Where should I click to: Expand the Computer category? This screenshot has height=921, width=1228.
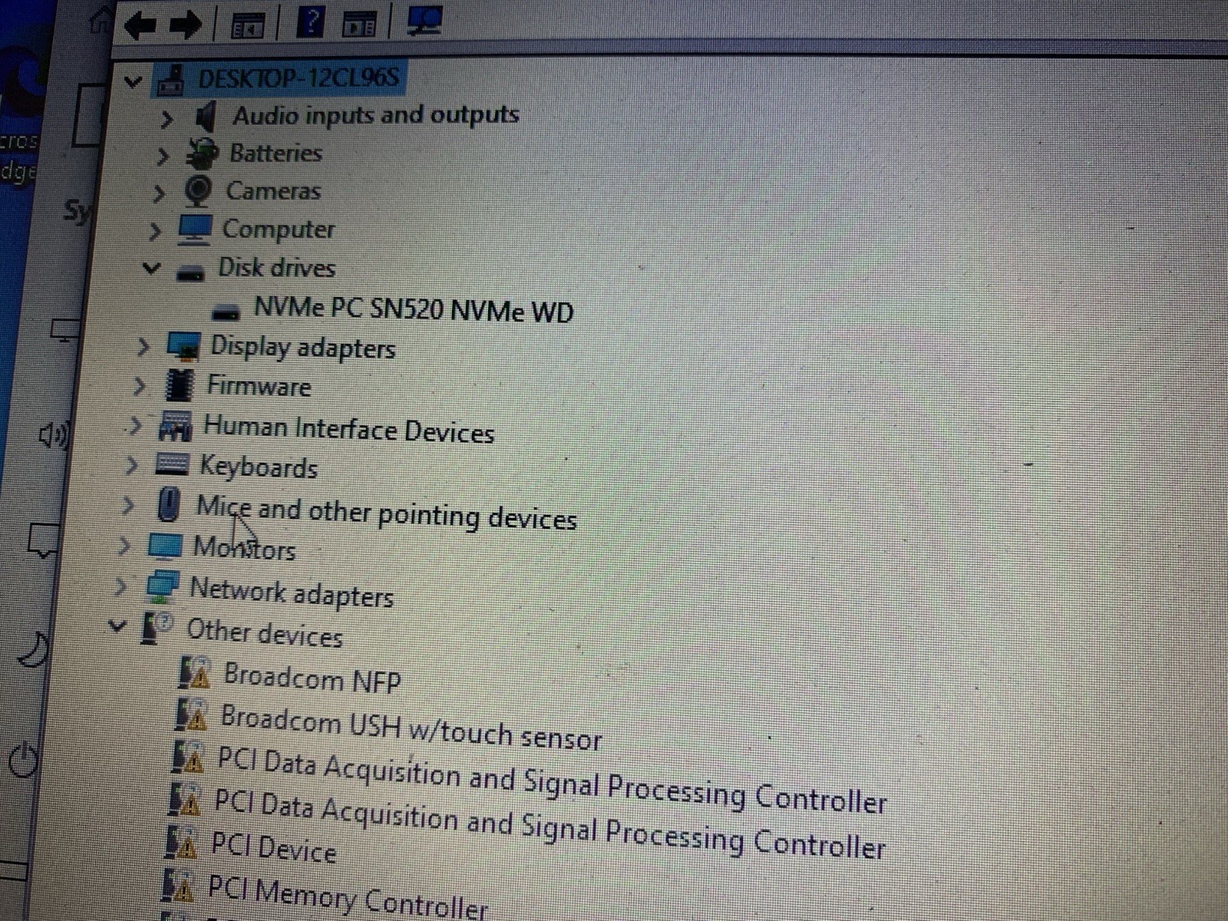tap(154, 230)
